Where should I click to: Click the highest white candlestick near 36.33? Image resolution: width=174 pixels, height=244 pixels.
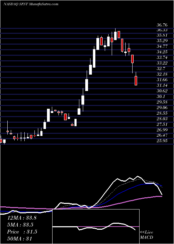[115, 36]
